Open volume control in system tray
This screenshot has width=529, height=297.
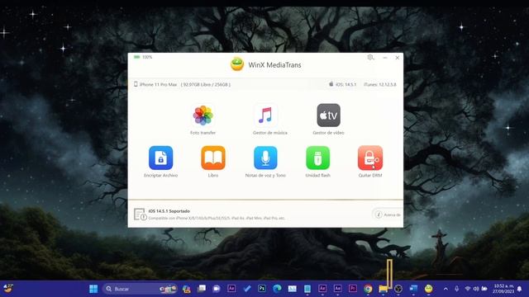coord(476,289)
